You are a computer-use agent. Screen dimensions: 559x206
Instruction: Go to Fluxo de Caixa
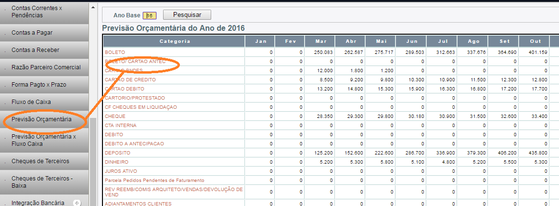point(31,102)
